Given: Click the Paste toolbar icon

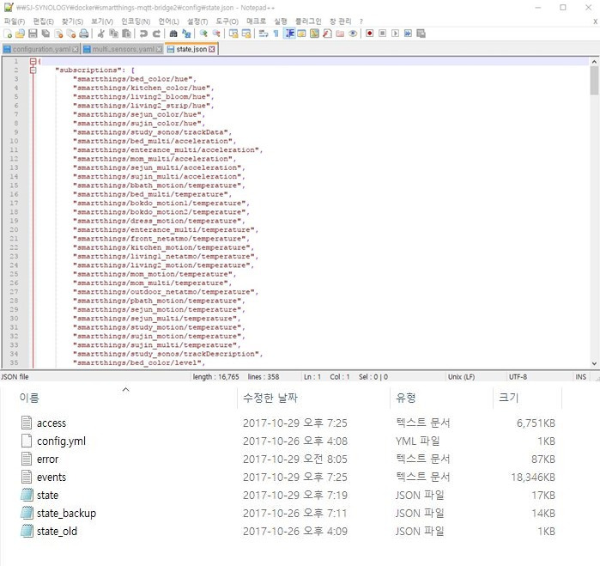Looking at the screenshot, I should [126, 33].
